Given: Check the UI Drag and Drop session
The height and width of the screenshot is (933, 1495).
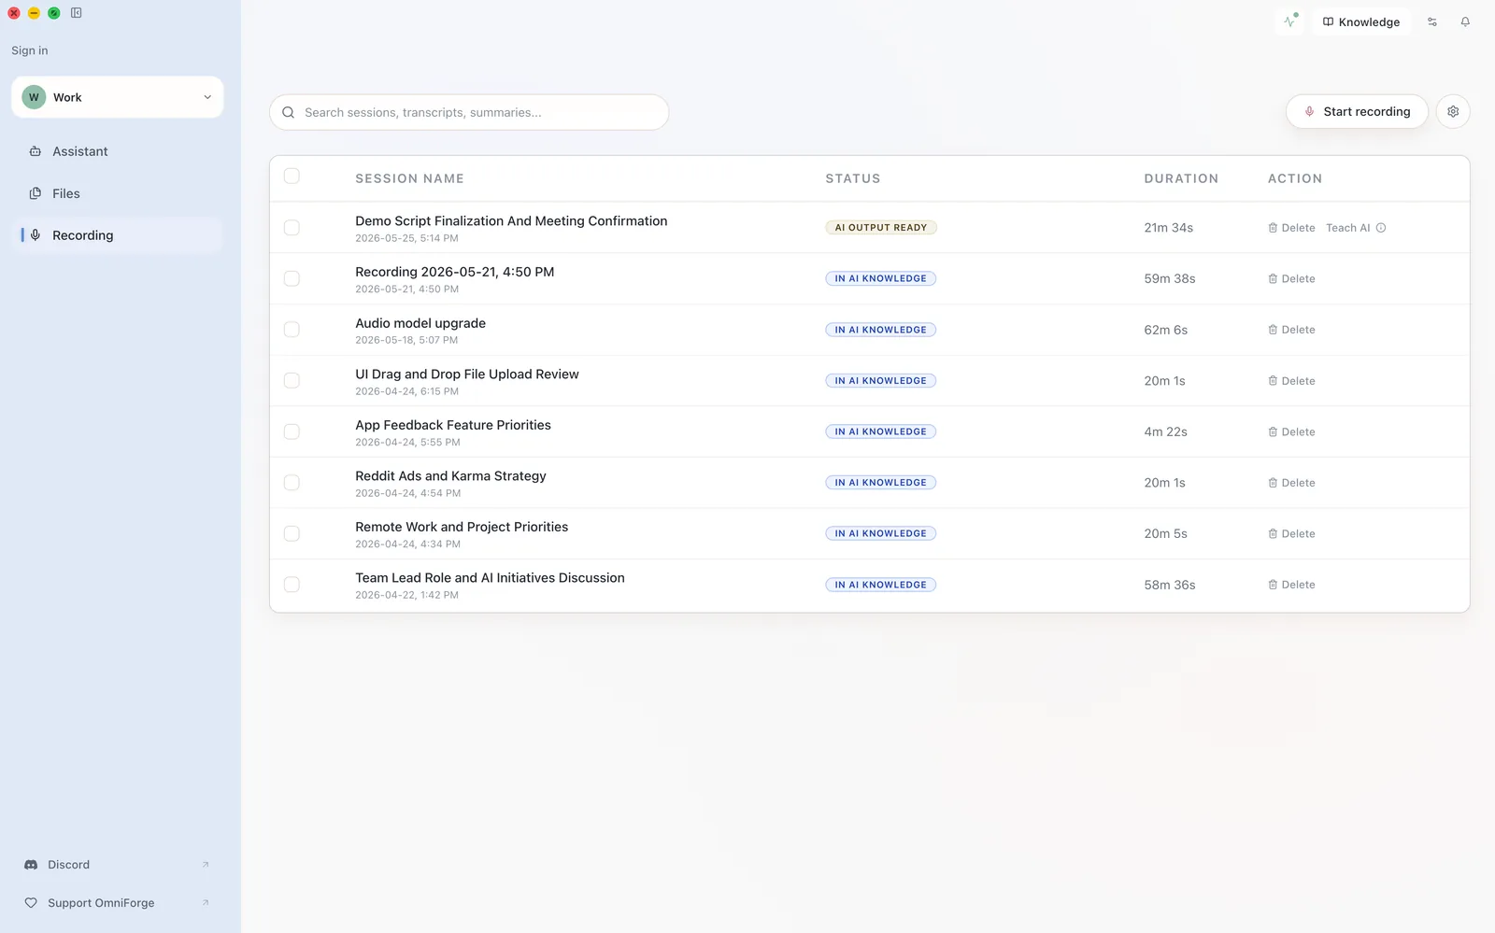Looking at the screenshot, I should [x=292, y=381].
